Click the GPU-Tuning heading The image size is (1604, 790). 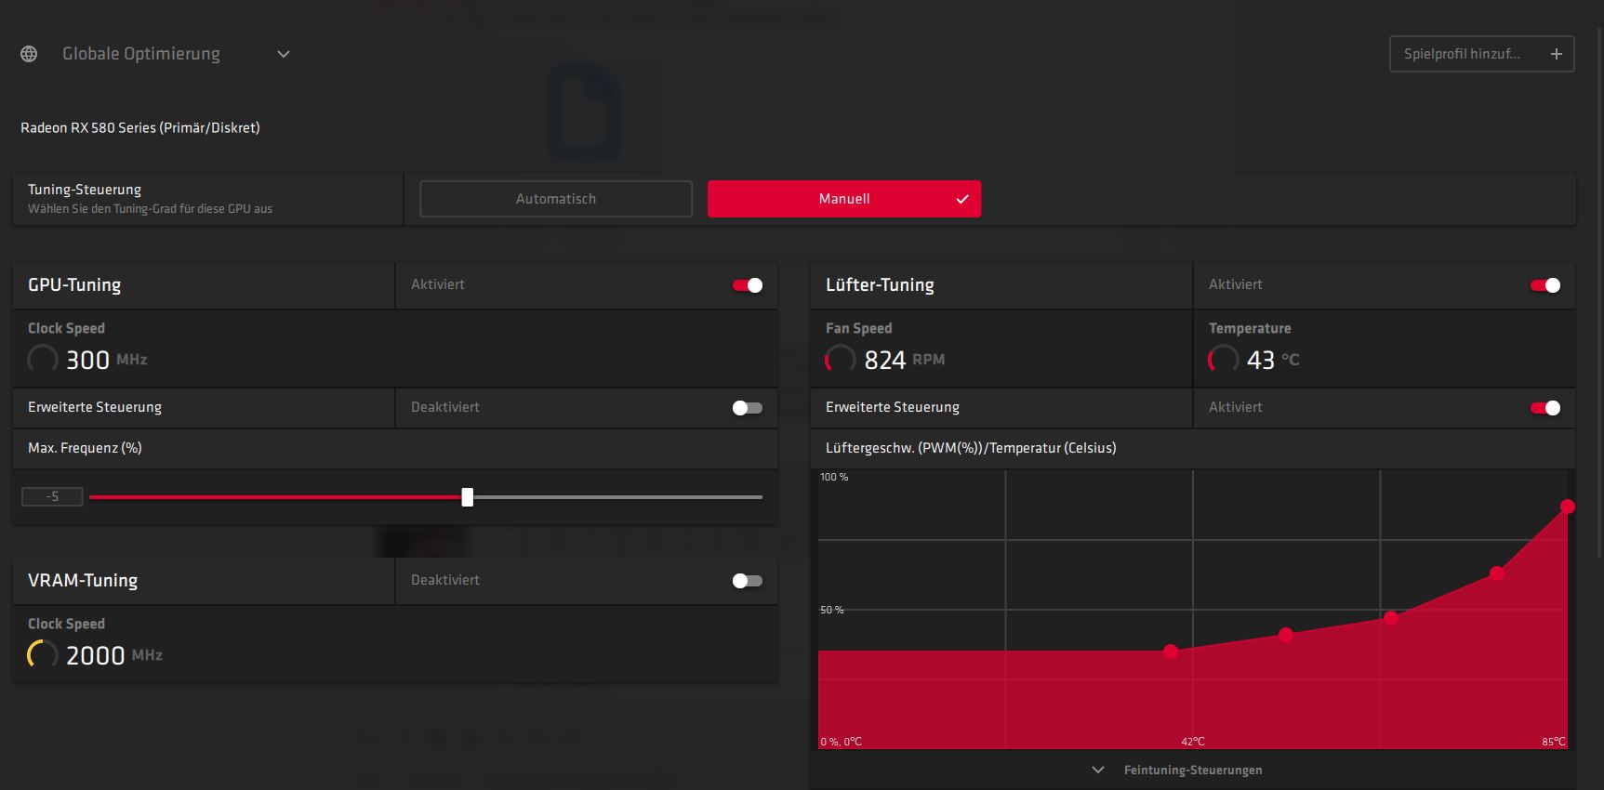click(74, 285)
